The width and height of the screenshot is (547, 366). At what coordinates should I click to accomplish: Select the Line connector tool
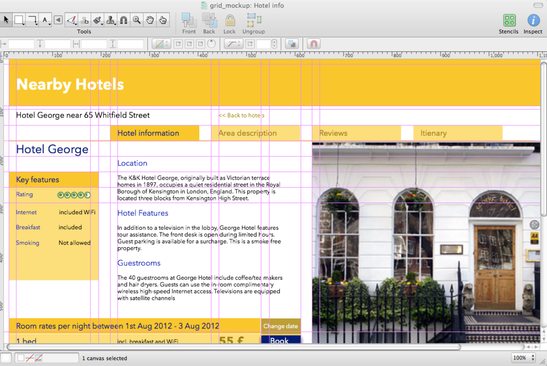pyautogui.click(x=33, y=20)
